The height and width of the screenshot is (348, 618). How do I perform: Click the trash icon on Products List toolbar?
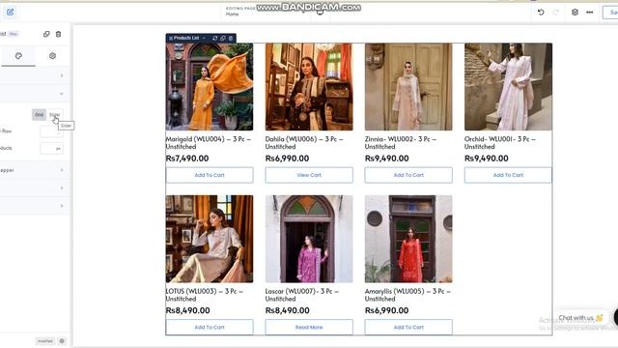(231, 38)
